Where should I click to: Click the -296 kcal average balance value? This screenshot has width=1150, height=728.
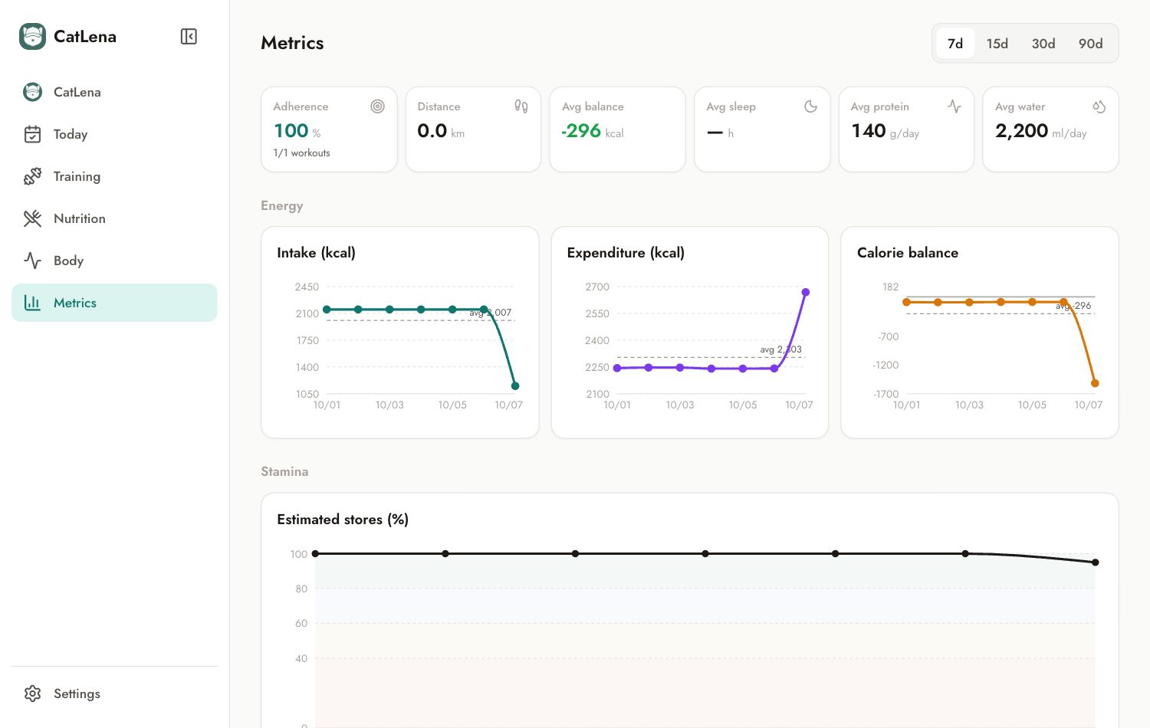click(593, 131)
